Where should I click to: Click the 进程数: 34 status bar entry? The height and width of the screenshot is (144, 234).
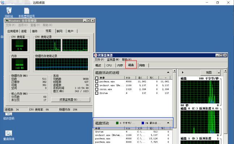(x=16, y=110)
